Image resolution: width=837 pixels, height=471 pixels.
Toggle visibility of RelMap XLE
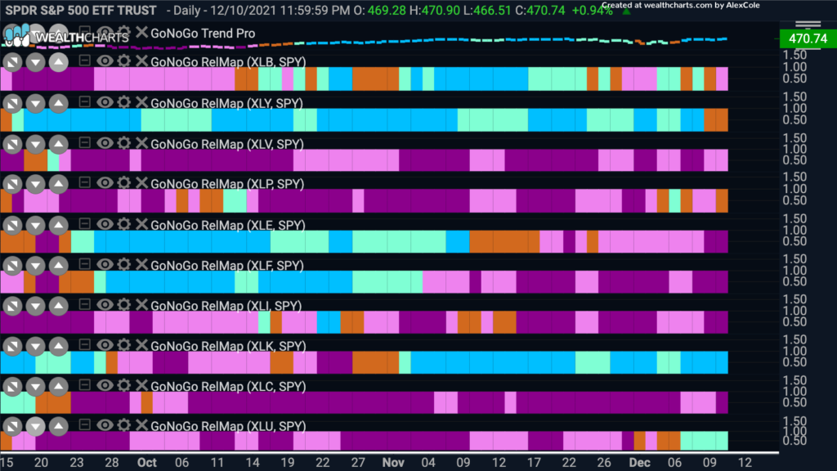tap(105, 224)
